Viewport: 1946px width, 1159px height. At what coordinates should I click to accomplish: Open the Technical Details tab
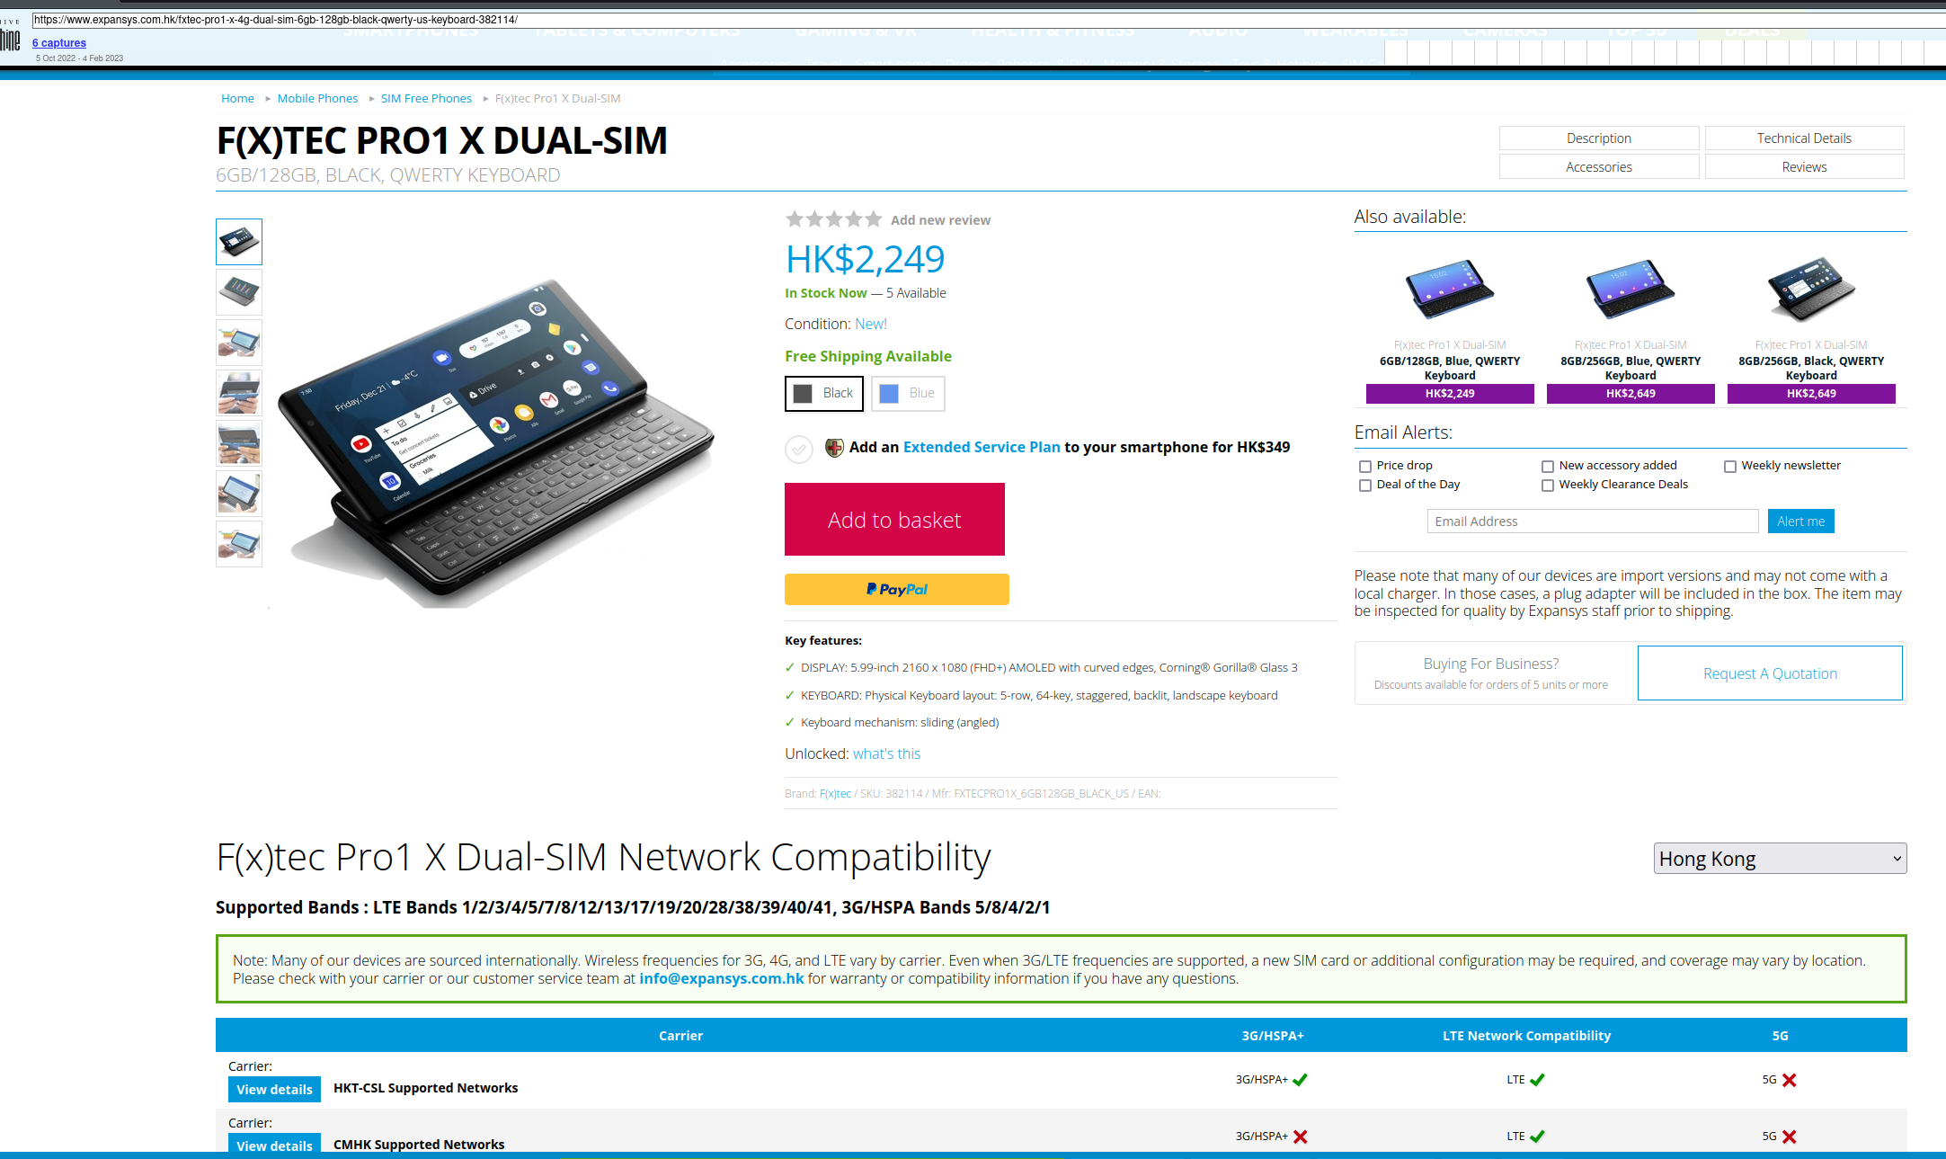[x=1804, y=138]
